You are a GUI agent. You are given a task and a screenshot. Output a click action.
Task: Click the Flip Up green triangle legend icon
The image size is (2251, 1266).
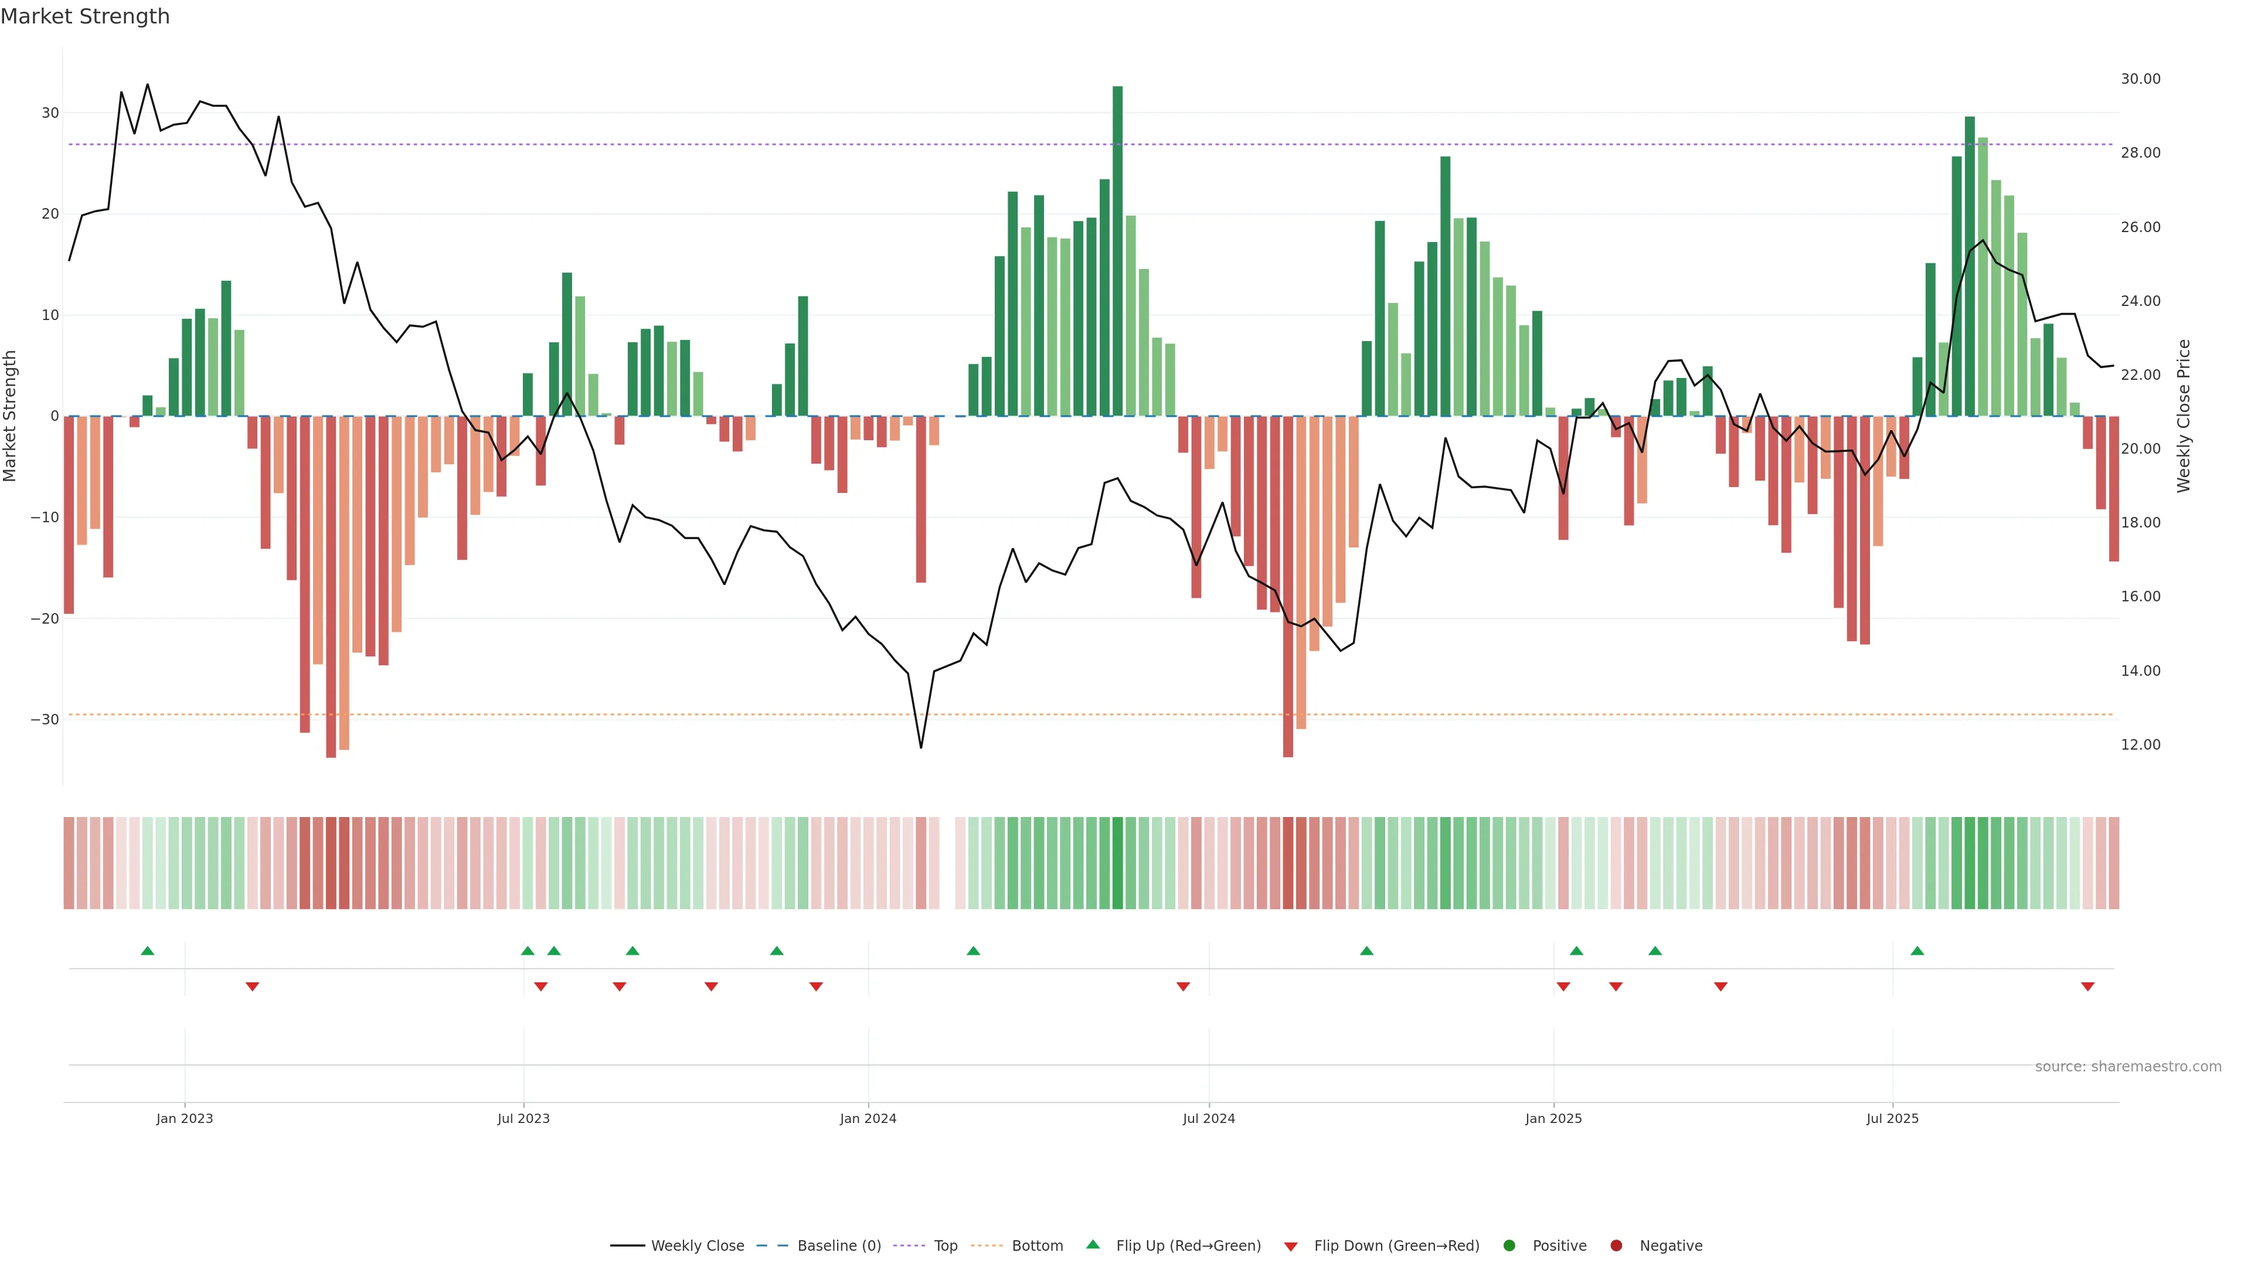pos(1092,1244)
